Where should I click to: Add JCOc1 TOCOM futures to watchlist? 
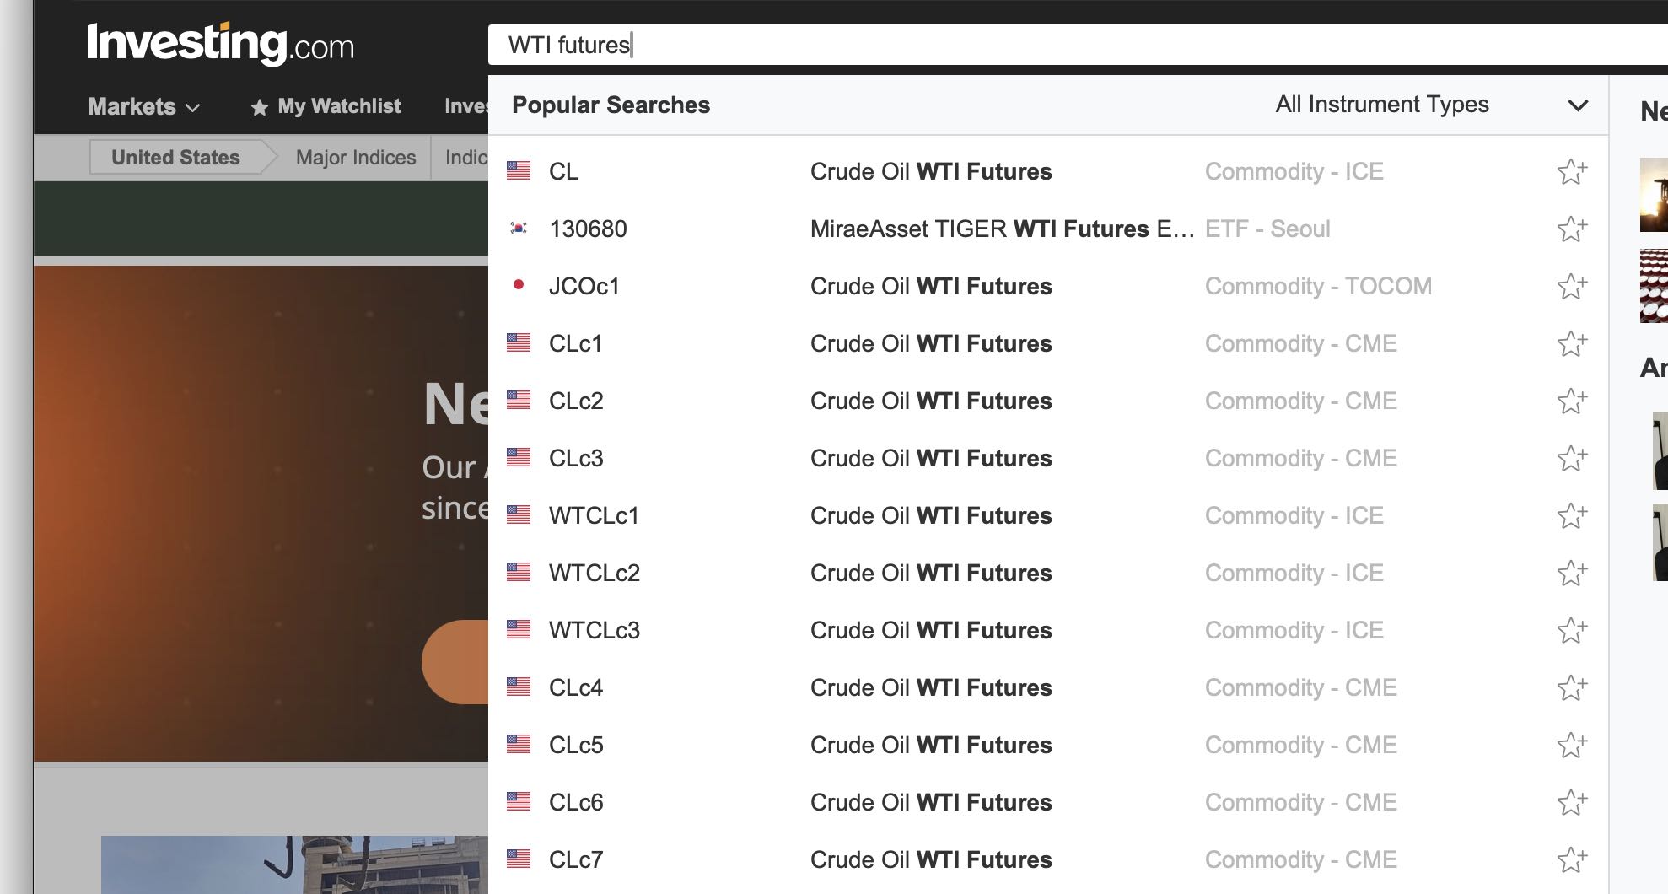1572,287
